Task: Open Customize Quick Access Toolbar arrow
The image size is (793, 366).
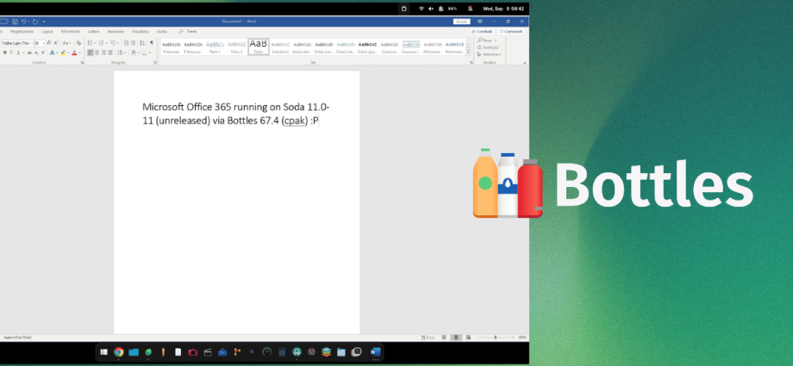Action: tap(44, 22)
